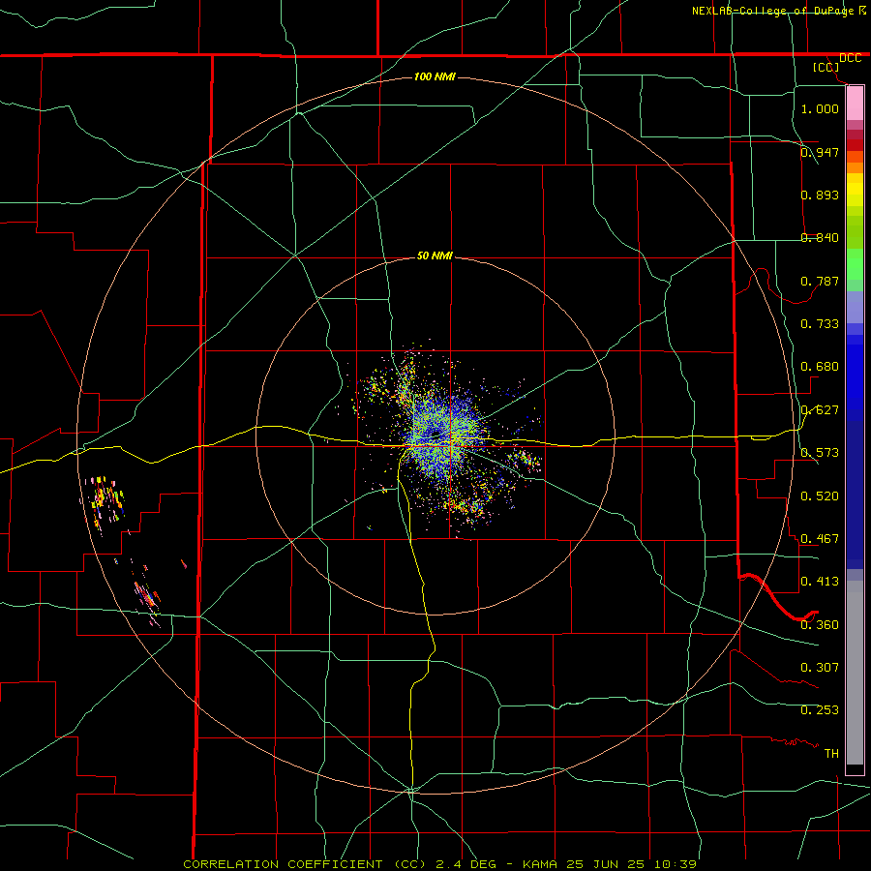
Task: Click the radar site at center of echoes
Action: pos(435,435)
